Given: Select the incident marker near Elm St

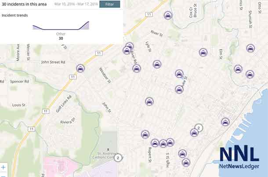Looking at the screenshot, I should (203, 52).
